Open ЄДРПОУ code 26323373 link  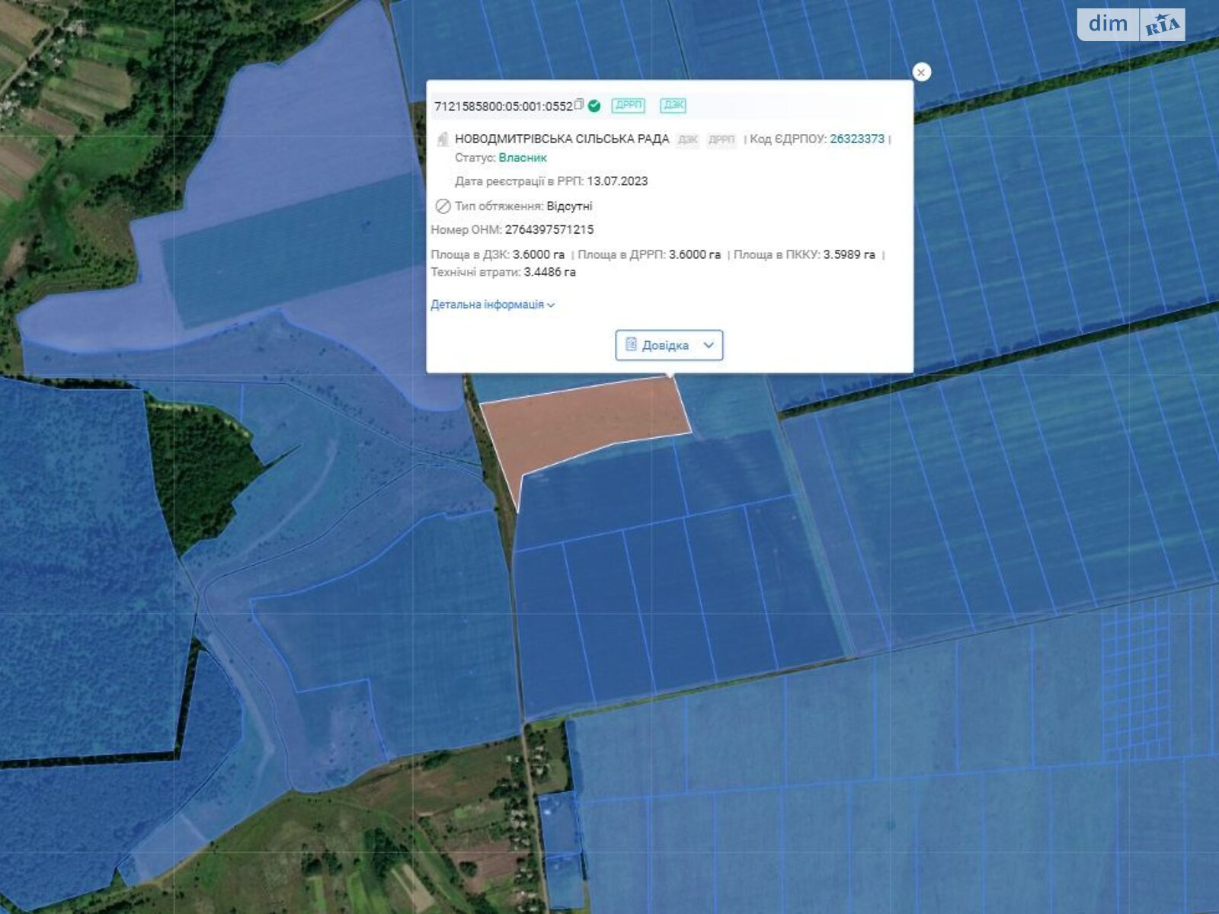coord(856,139)
